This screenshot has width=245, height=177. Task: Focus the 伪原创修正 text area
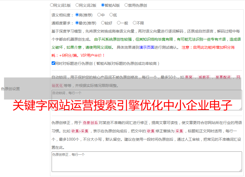tap(147, 162)
